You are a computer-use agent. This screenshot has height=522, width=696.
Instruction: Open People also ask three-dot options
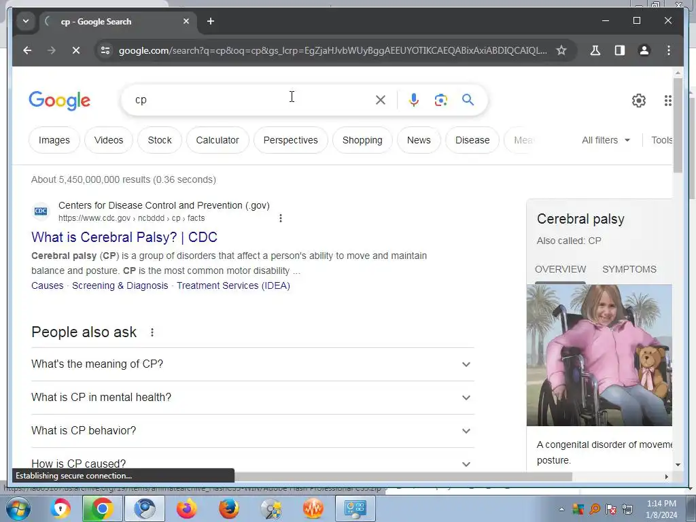tap(152, 332)
